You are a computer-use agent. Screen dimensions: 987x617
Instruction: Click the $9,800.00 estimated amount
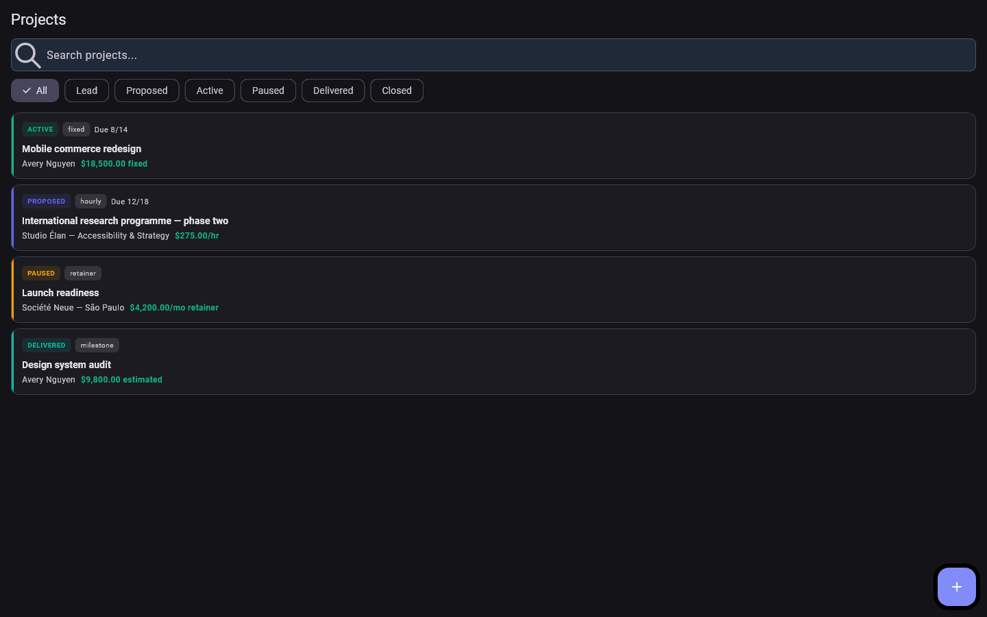(121, 380)
